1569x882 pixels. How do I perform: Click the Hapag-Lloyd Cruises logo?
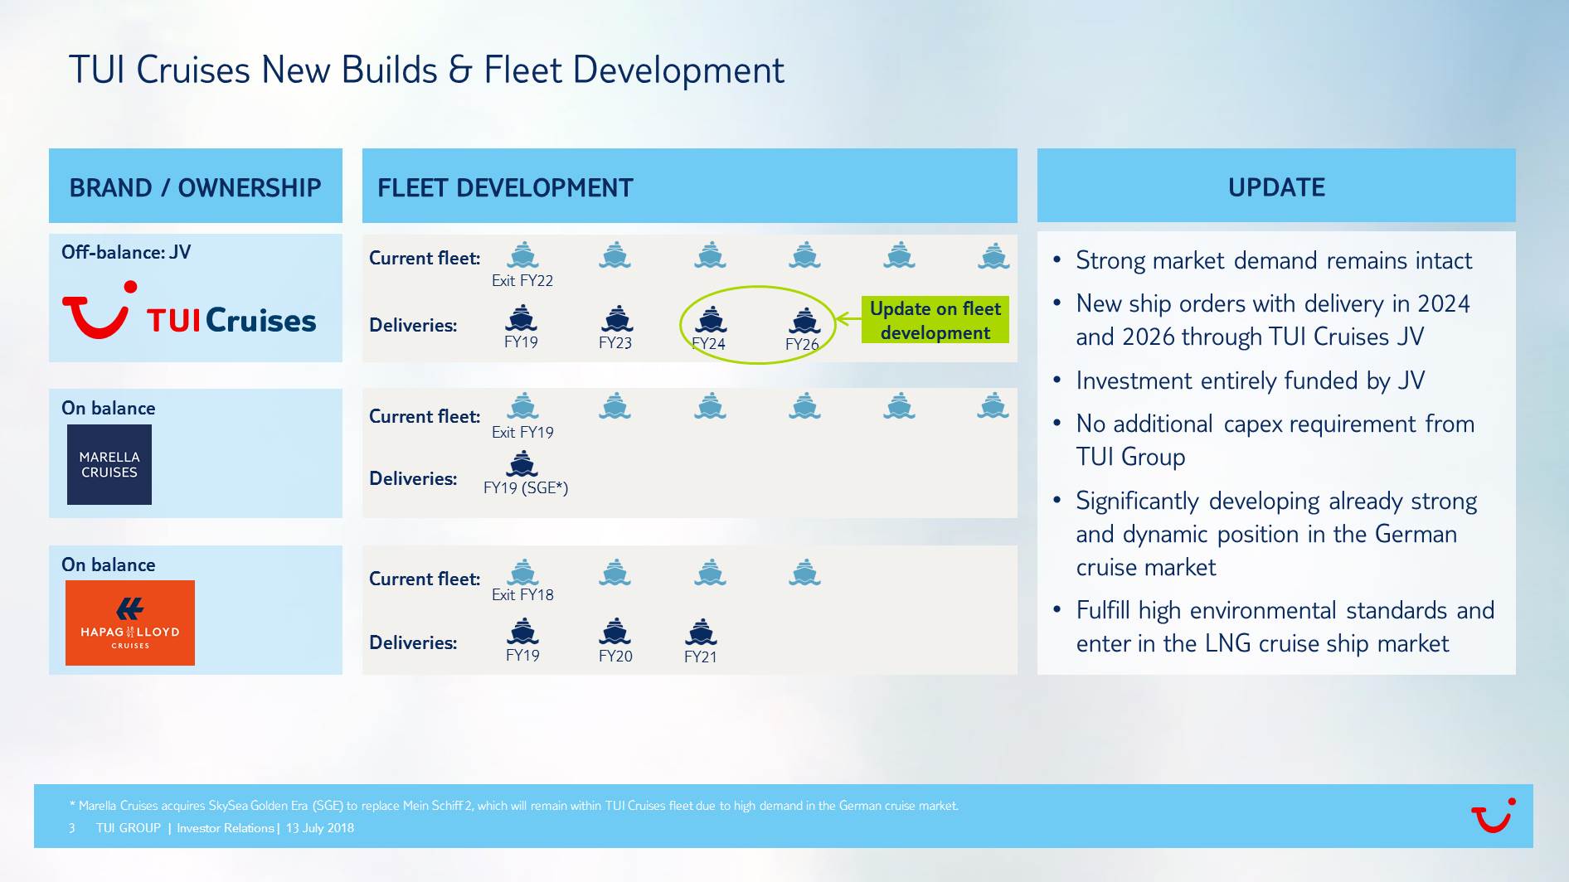pyautogui.click(x=130, y=623)
